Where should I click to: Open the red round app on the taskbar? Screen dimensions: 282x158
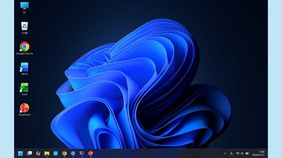click(90, 153)
